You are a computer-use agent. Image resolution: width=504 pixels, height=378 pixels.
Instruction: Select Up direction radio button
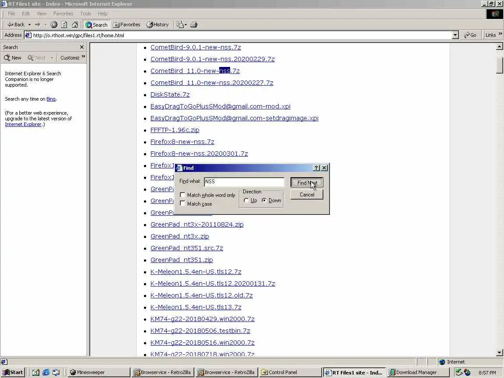coord(246,200)
